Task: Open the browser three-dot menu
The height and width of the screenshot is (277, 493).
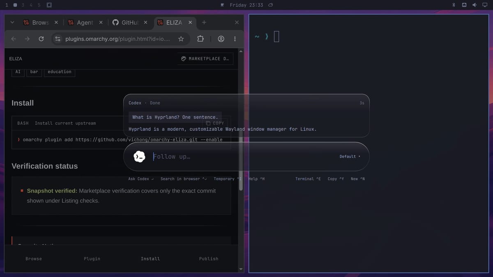Action: click(235, 39)
